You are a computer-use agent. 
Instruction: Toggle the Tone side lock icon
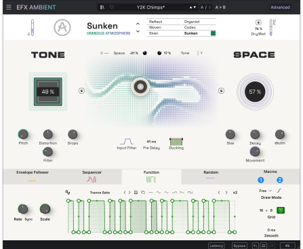pos(81,91)
